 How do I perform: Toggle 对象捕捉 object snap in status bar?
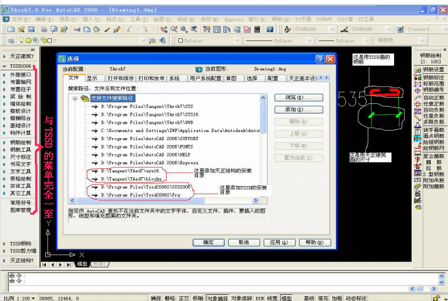217,298
